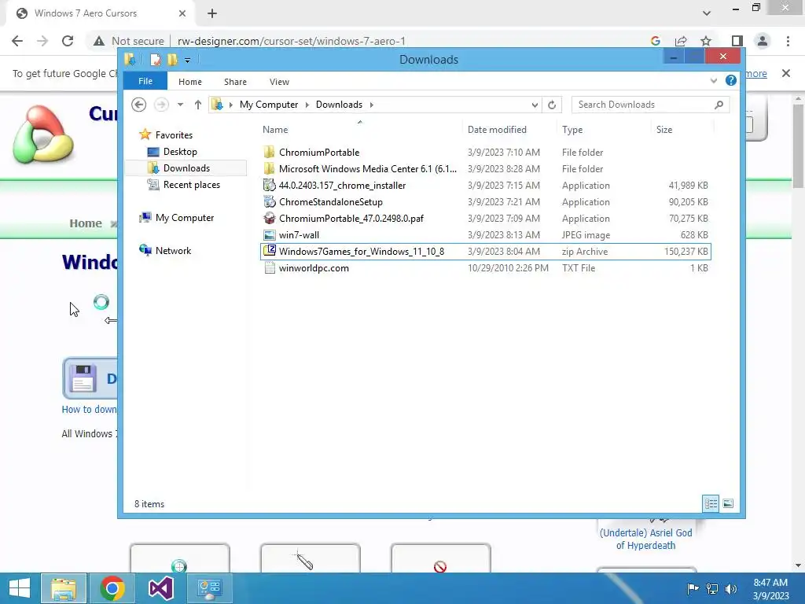Screen dimensions: 805x604
Task: Open Customize Quick Access Toolbar dropdown
Action: [x=187, y=60]
